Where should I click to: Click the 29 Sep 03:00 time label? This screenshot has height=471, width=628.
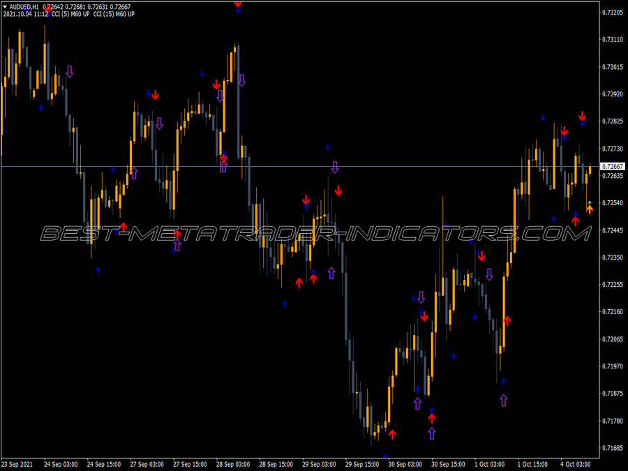pyautogui.click(x=319, y=465)
